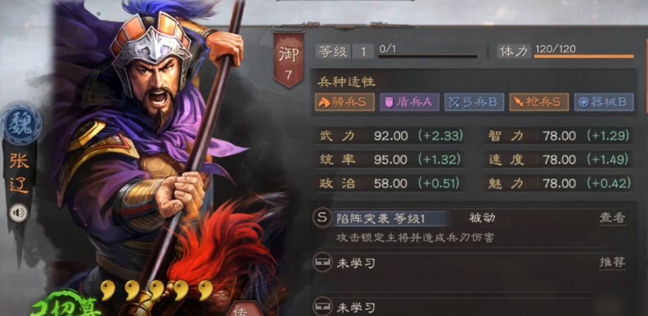Image resolution: width=648 pixels, height=316 pixels.
Task: Play Zhang Liao's voice with speaker icon
Action: click(x=19, y=213)
